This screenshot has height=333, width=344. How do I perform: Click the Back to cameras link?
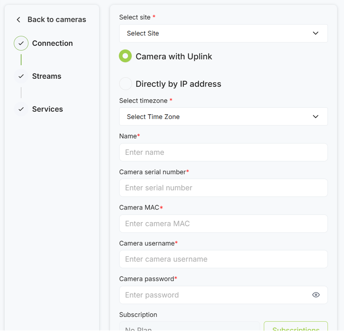pos(57,20)
